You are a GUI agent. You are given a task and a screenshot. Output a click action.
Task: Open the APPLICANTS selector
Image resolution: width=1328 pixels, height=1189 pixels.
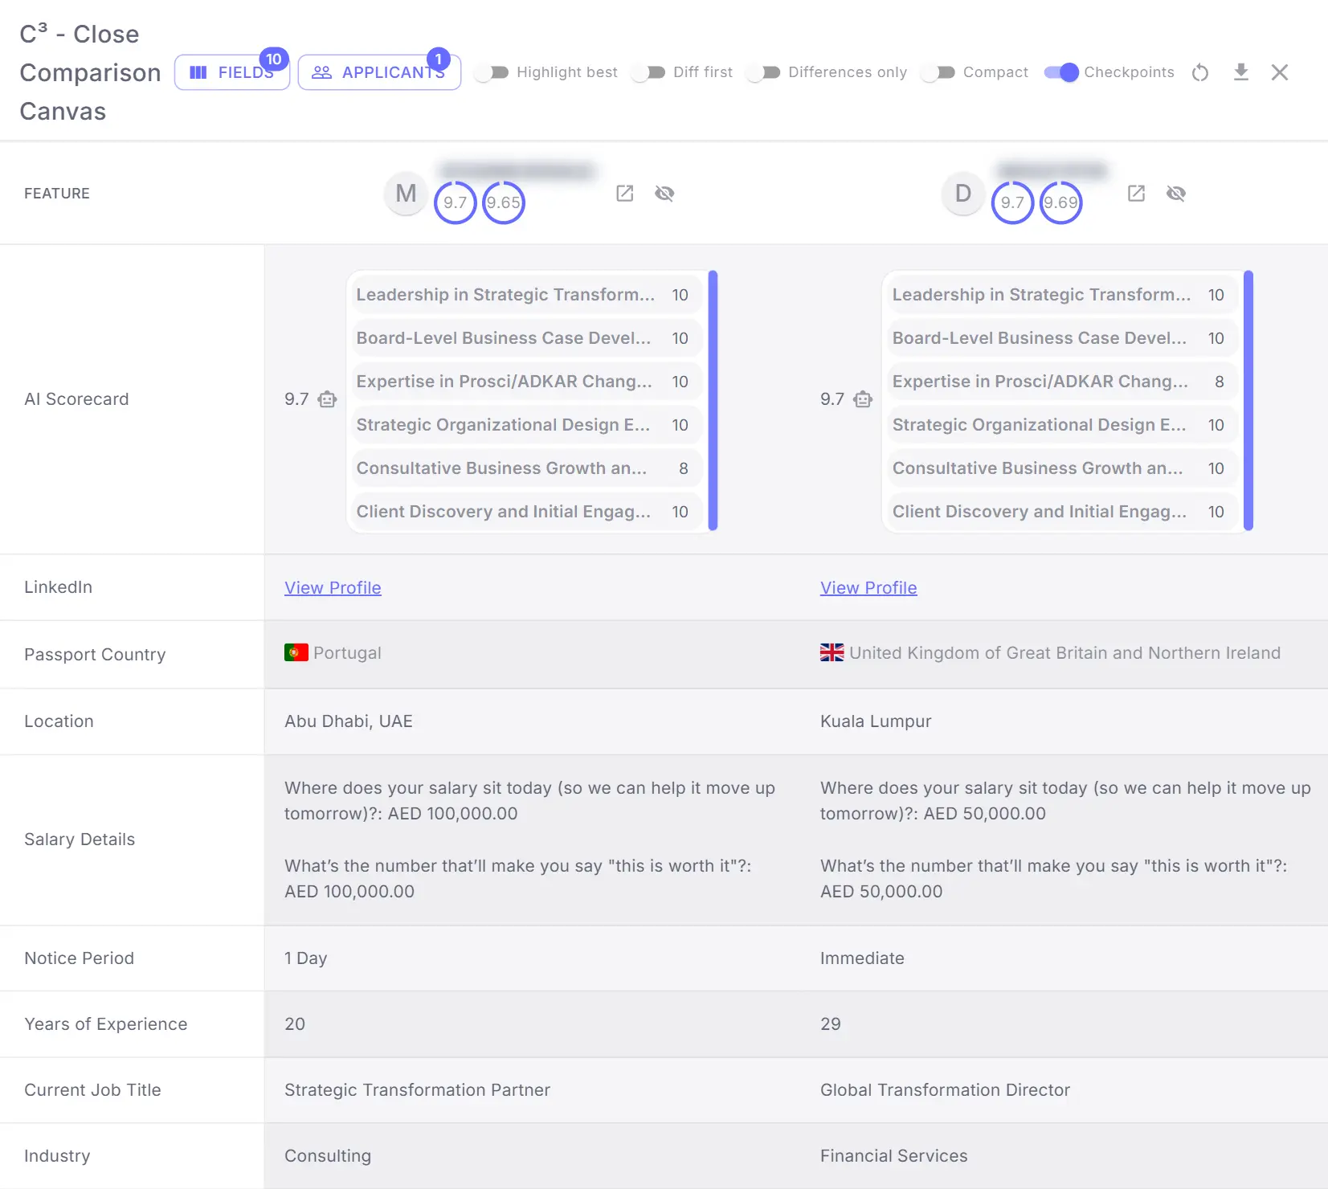pos(379,72)
